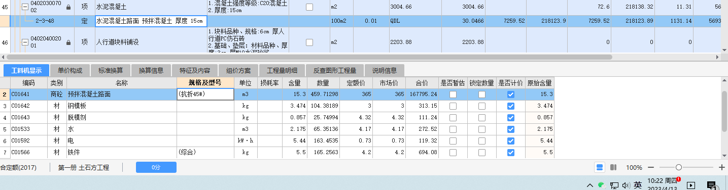Click the blue 0分 button
The height and width of the screenshot is (190, 728).
coord(156,167)
